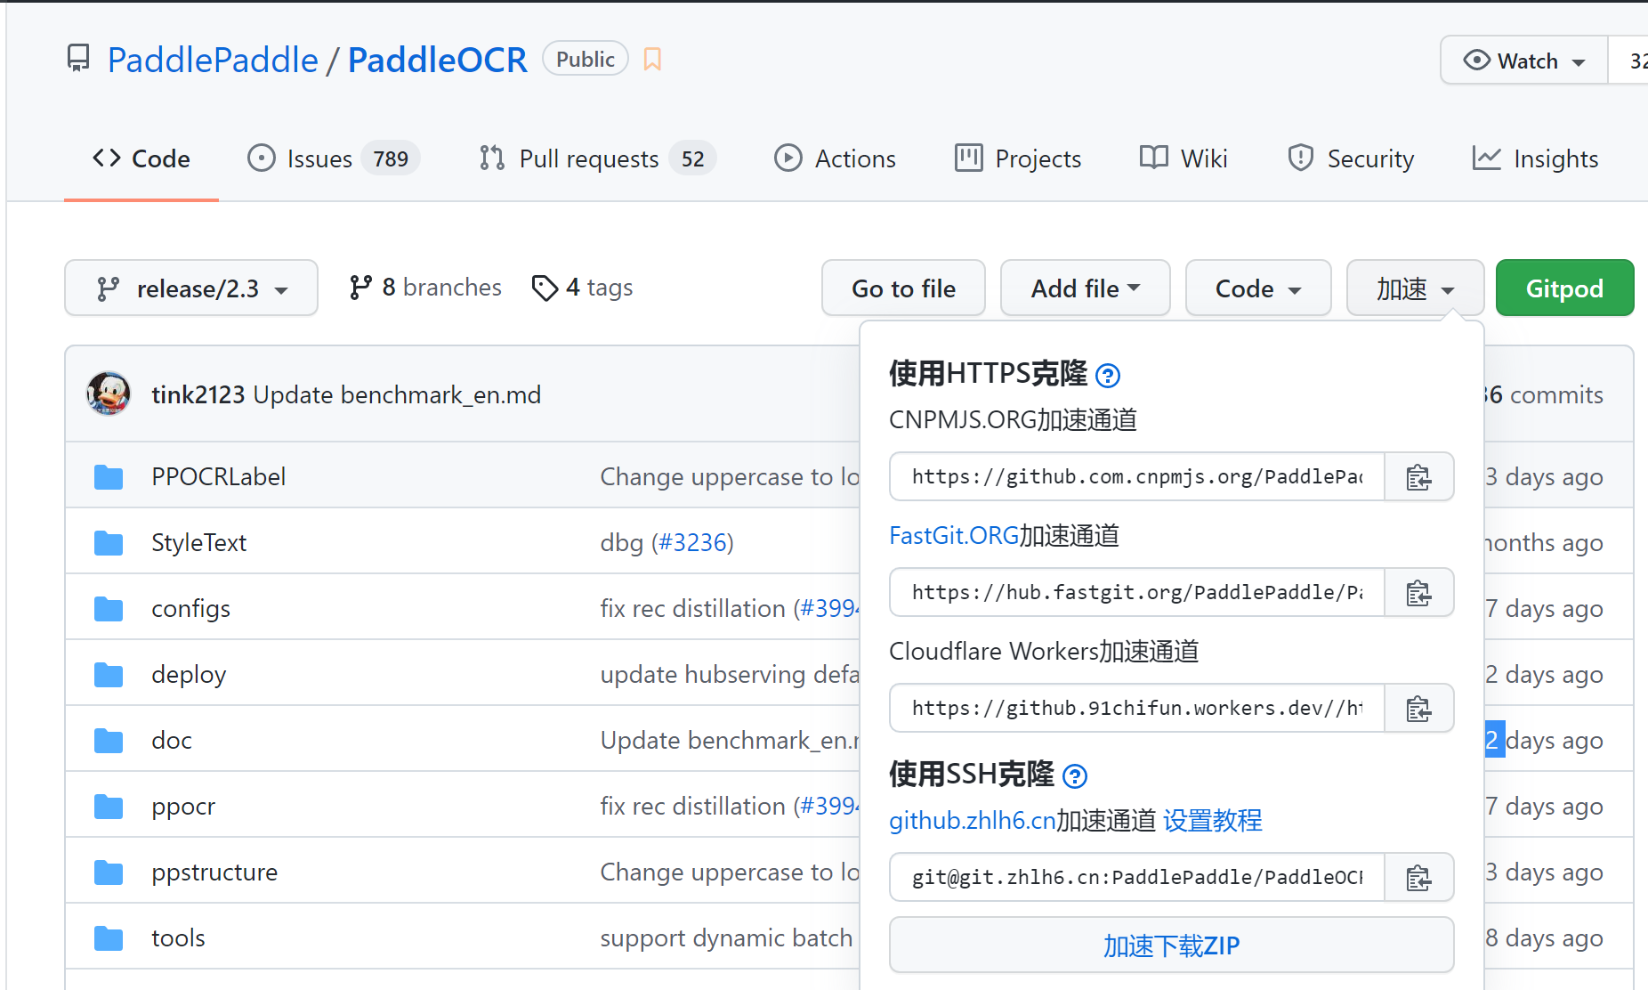Click the PPOCRLabel folder icon

click(x=109, y=477)
